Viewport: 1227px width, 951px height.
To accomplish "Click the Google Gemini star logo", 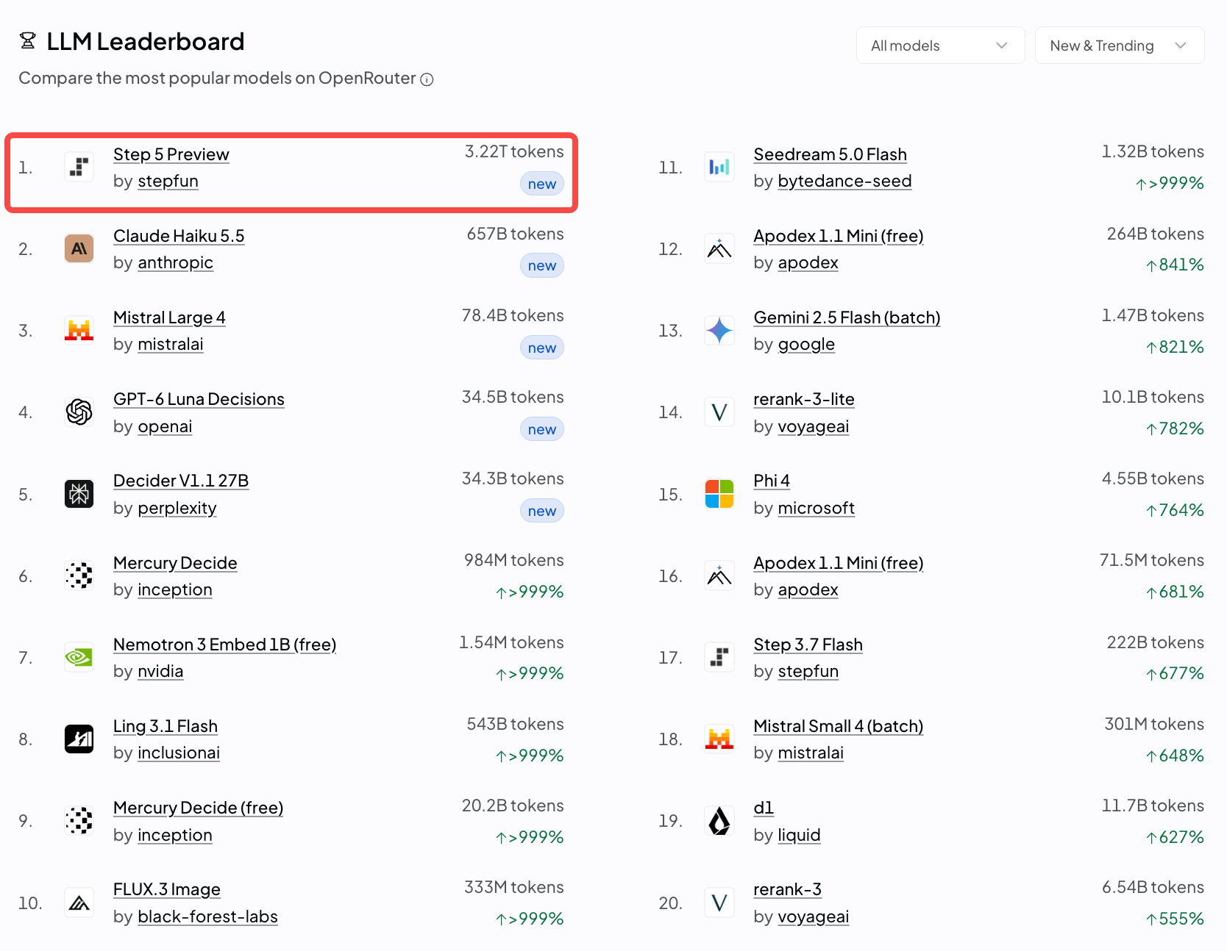I will coord(719,331).
